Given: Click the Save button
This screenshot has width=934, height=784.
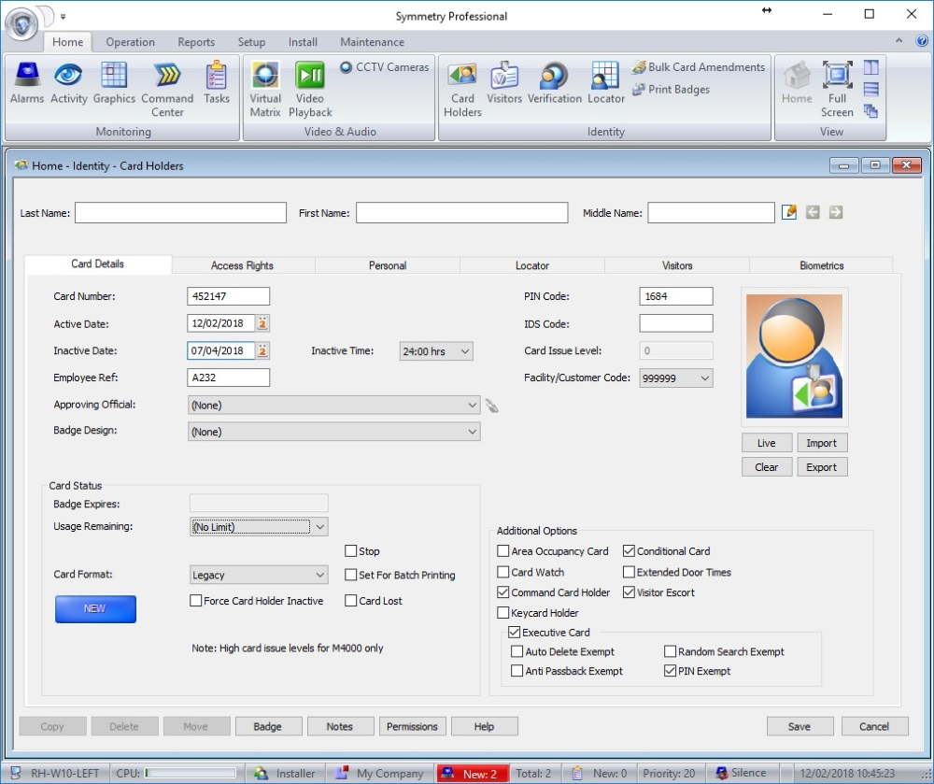Looking at the screenshot, I should pos(799,726).
